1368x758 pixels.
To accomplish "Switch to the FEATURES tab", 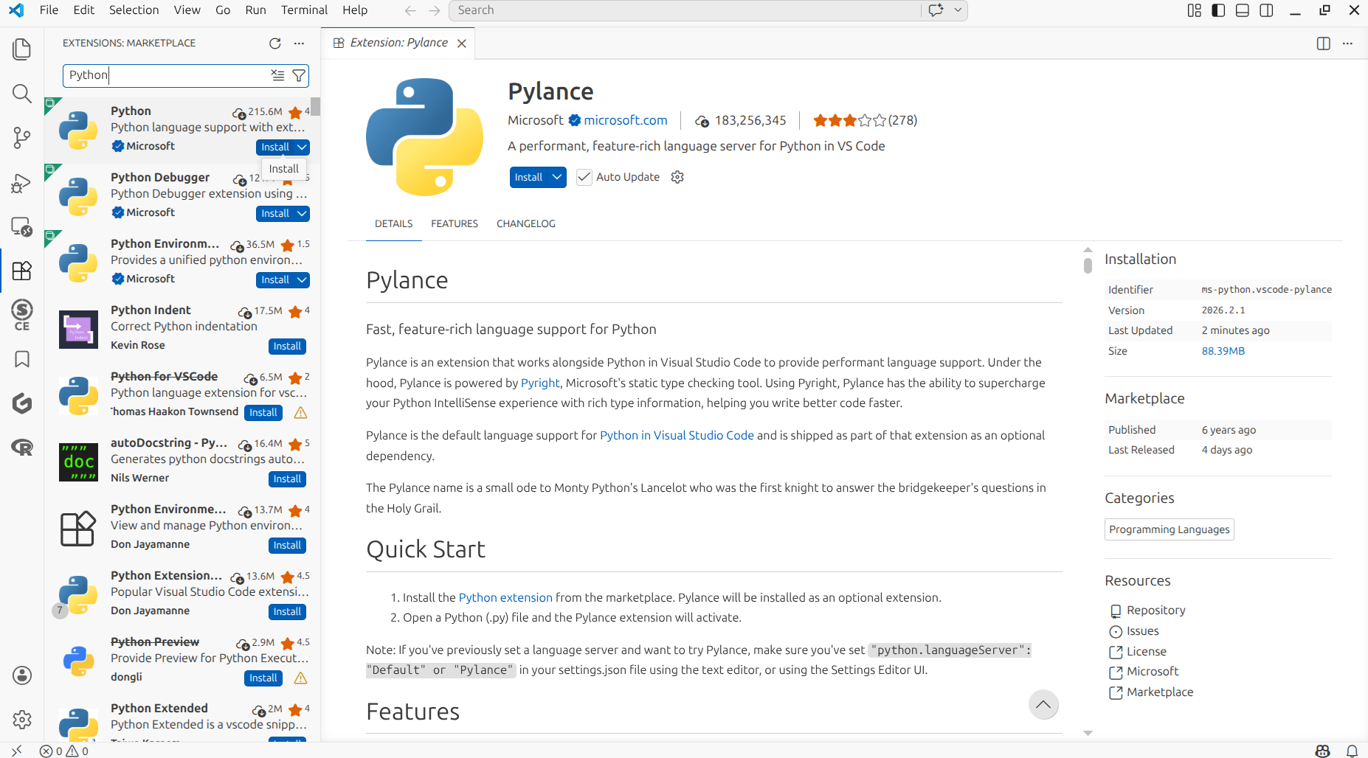I will [x=455, y=223].
